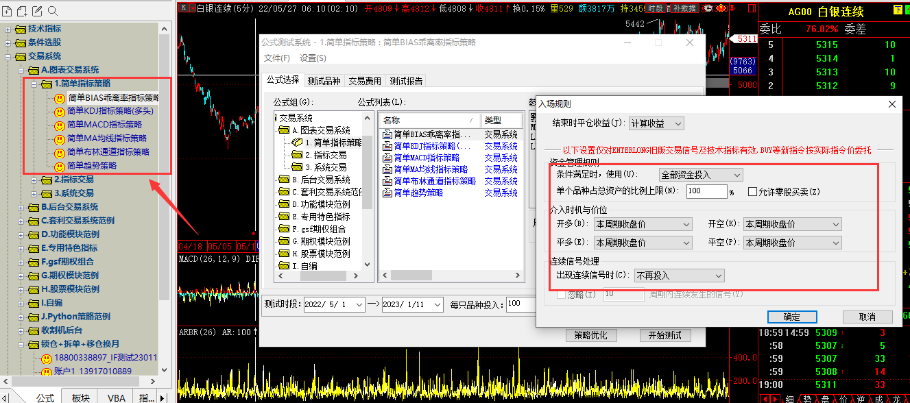Screen dimensions: 910x403
Task: Click the new formula icon in sidebar toolbar
Action: pyautogui.click(x=7, y=11)
